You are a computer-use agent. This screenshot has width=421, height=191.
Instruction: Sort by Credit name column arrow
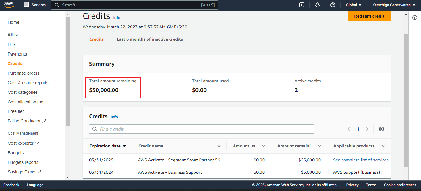click(x=219, y=146)
